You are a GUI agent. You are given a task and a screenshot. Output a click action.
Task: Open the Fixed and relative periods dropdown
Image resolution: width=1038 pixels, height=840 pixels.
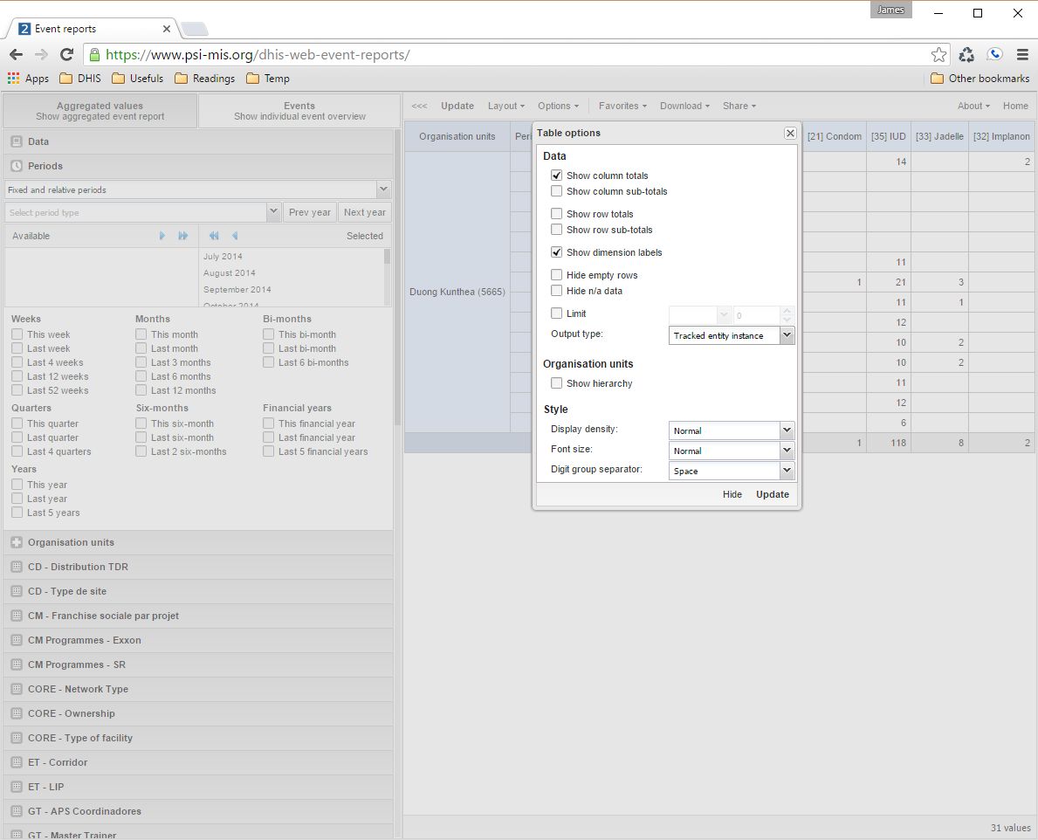click(382, 189)
